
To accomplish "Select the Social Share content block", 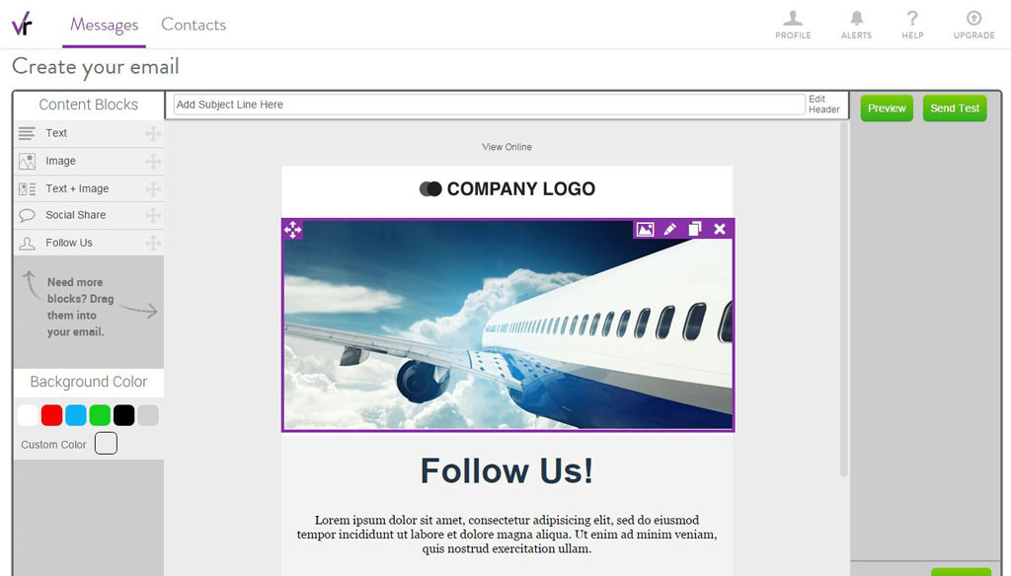I will point(89,215).
